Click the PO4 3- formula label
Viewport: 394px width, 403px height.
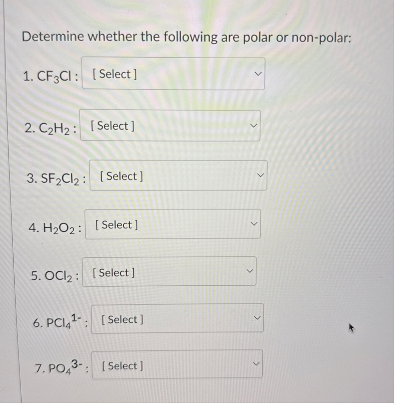59,366
